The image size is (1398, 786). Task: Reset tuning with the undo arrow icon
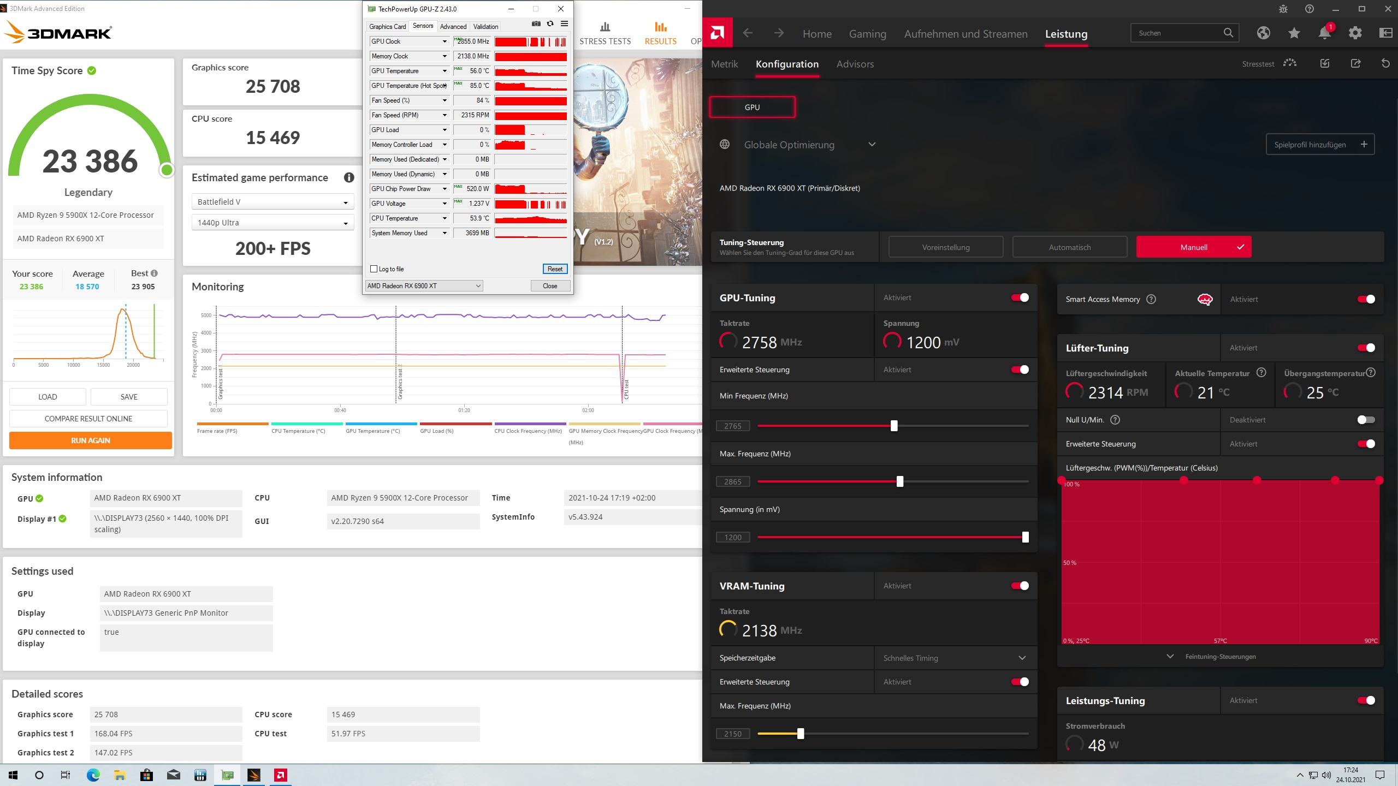click(1385, 63)
